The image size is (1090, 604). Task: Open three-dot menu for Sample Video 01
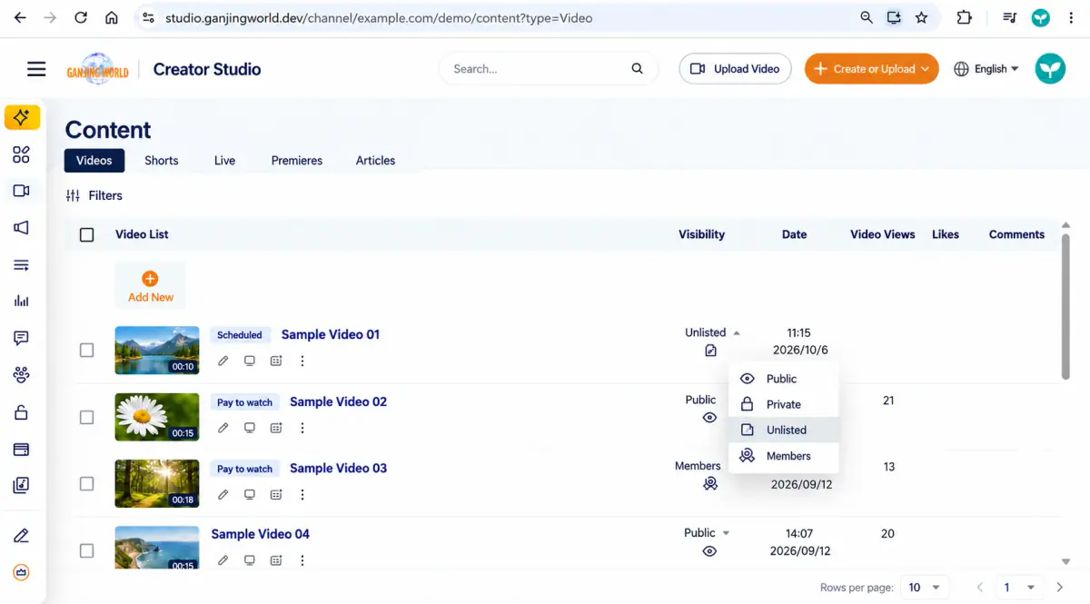click(302, 361)
